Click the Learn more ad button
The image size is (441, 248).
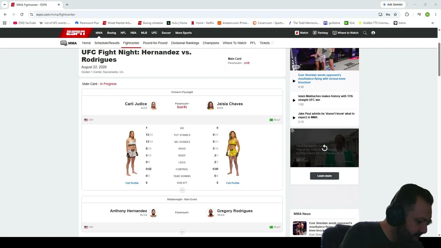324,176
